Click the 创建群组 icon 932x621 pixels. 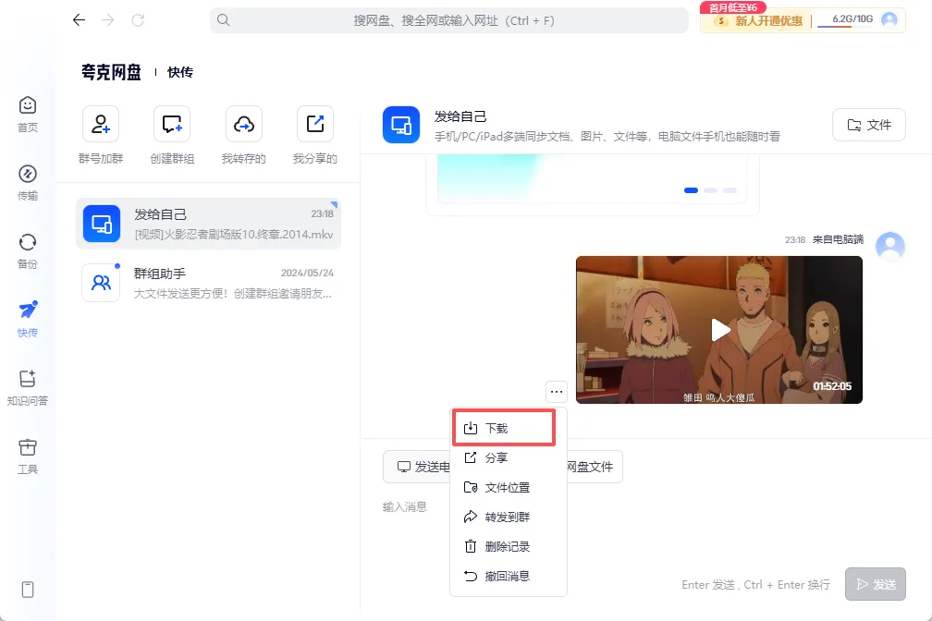pyautogui.click(x=172, y=124)
